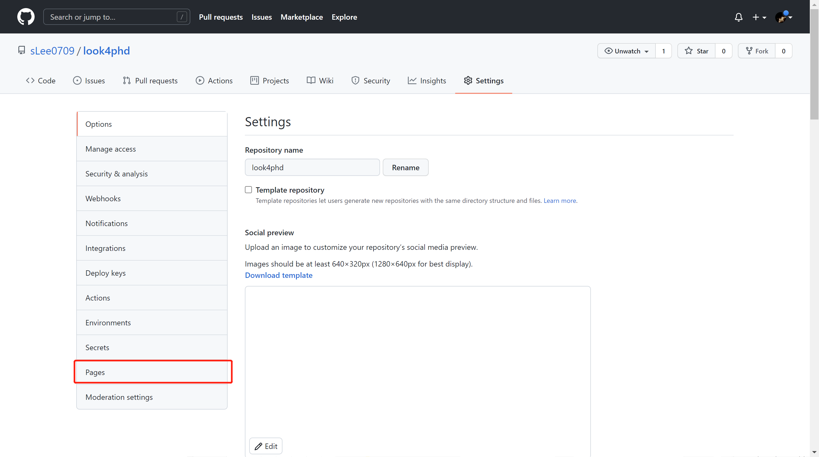Select the Settings tab
819x457 pixels.
[x=484, y=81]
